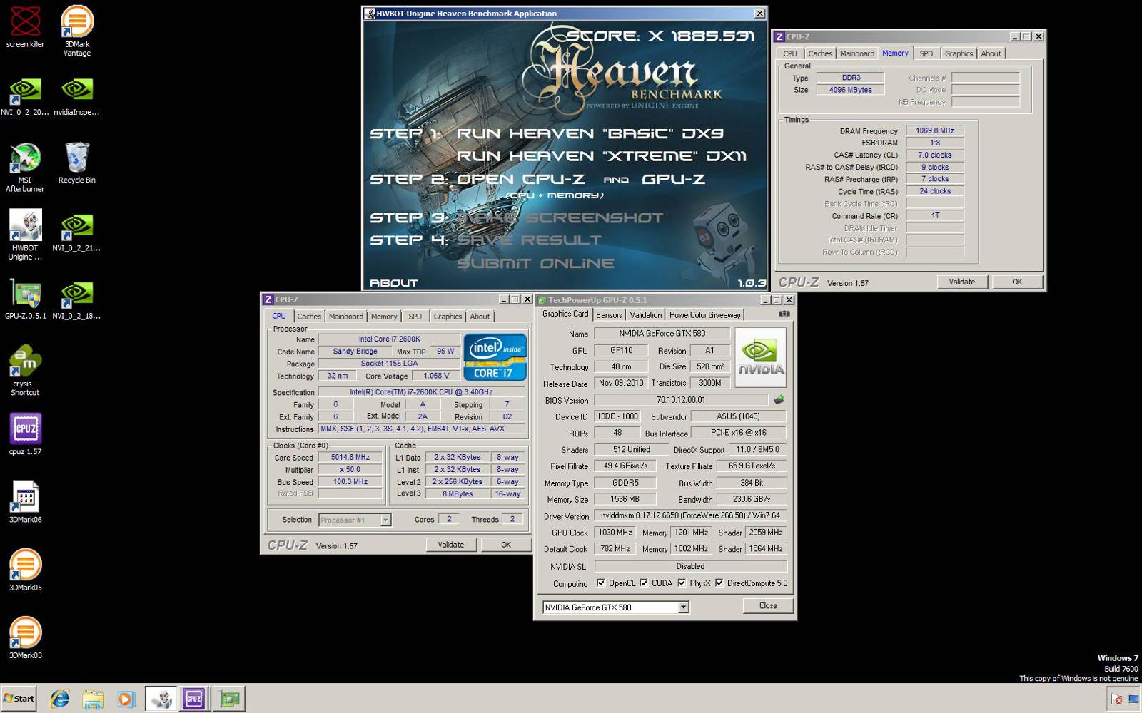Click GPU-Z in the Heaven step 2
This screenshot has height=713, width=1142.
coord(674,179)
